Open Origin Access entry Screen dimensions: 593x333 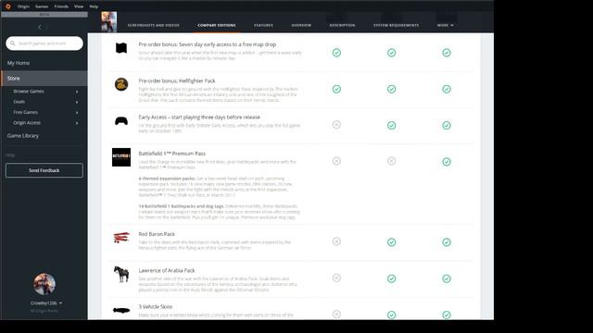pyautogui.click(x=27, y=123)
